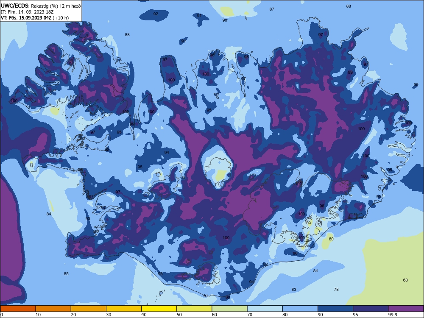
Task: Click the '30' tick label on the legend scale
Action: coord(109,315)
